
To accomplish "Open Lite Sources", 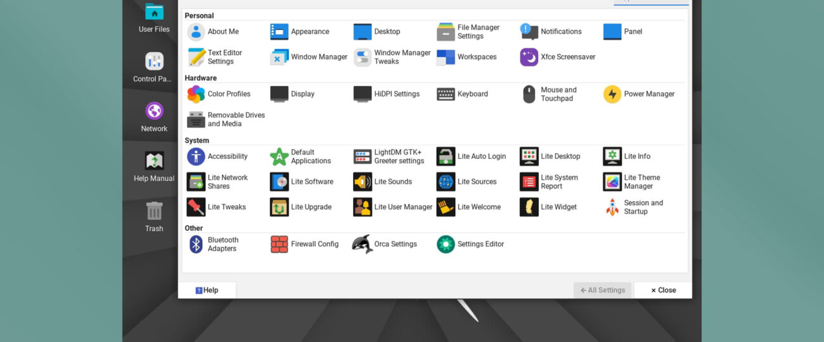I will point(467,182).
